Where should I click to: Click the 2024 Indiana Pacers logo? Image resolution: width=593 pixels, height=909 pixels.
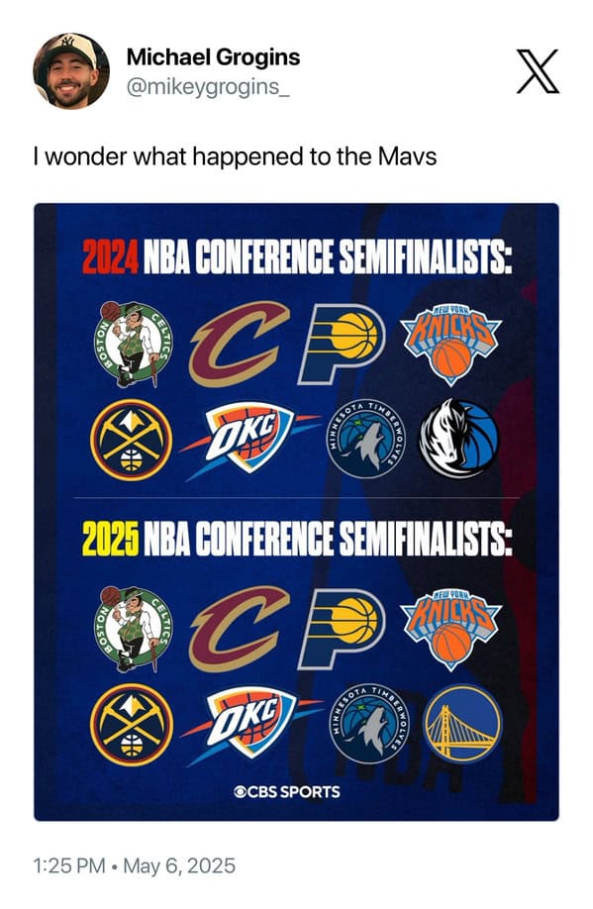pyautogui.click(x=342, y=344)
